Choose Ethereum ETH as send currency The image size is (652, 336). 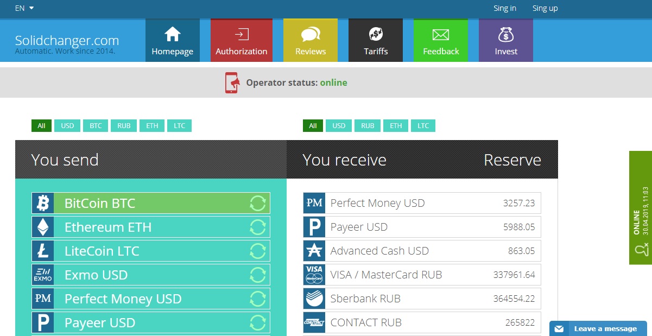tap(151, 227)
